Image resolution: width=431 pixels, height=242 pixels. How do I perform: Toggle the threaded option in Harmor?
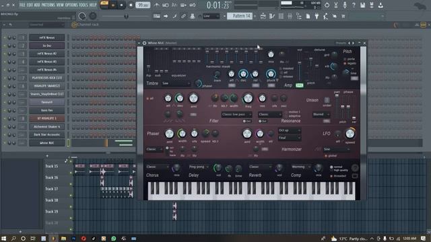(338, 175)
